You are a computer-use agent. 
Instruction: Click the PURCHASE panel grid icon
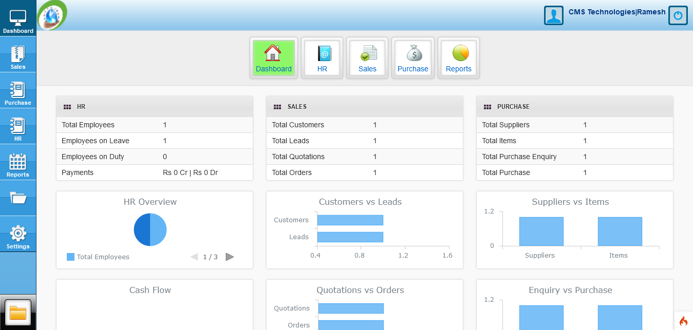[488, 107]
